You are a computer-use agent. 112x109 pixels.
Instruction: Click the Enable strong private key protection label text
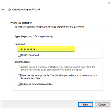tap(58, 68)
